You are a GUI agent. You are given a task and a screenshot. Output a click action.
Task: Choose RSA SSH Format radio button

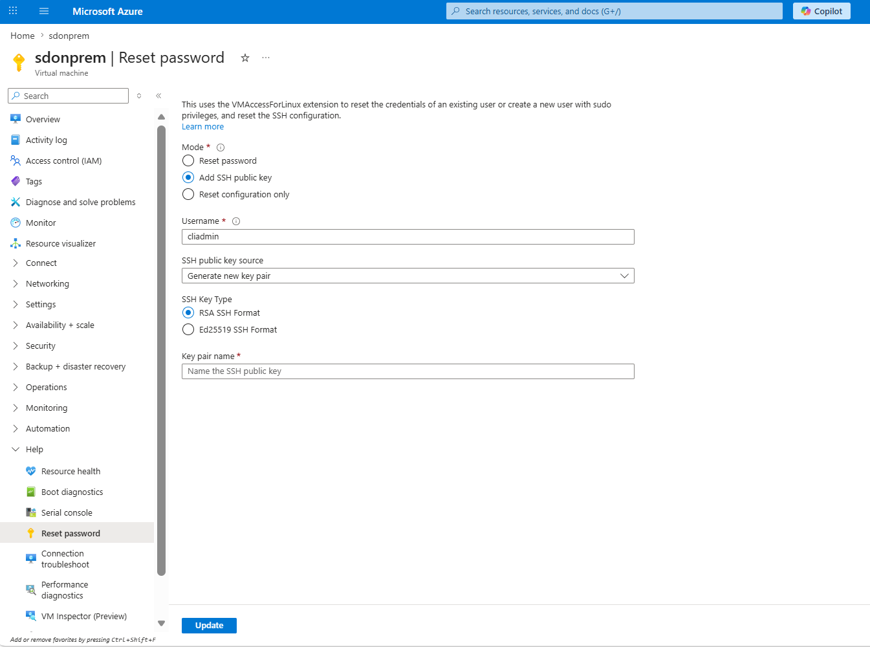coord(188,313)
